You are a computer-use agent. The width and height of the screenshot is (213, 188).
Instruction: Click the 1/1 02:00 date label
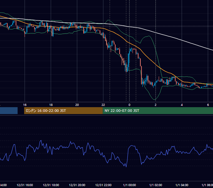tap(156, 185)
